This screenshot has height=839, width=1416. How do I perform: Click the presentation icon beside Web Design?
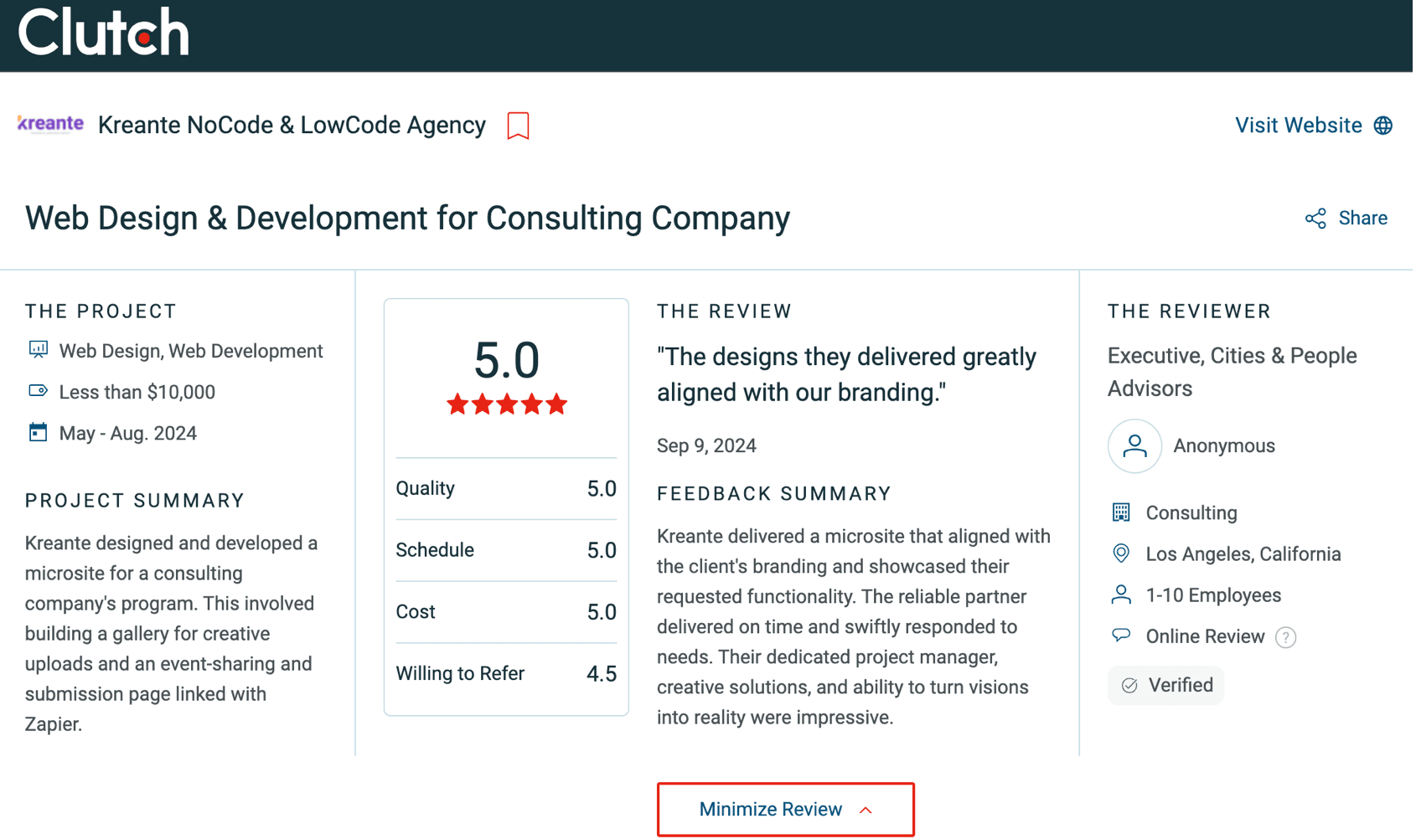(38, 350)
